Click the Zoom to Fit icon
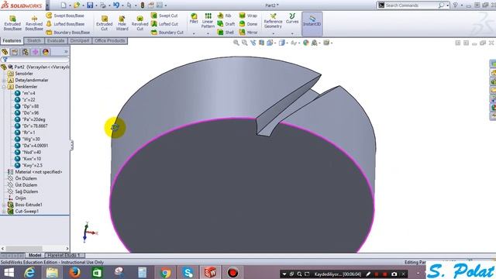 [236, 43]
